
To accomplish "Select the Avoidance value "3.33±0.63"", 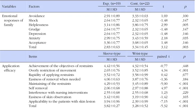I will 140,16.
